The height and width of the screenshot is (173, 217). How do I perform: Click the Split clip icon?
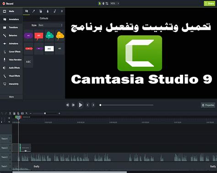point(22,113)
